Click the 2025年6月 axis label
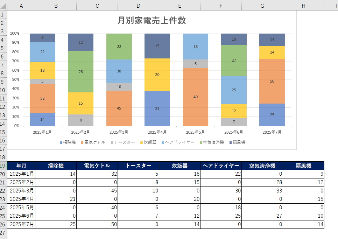The height and width of the screenshot is (239, 338). coord(234,132)
